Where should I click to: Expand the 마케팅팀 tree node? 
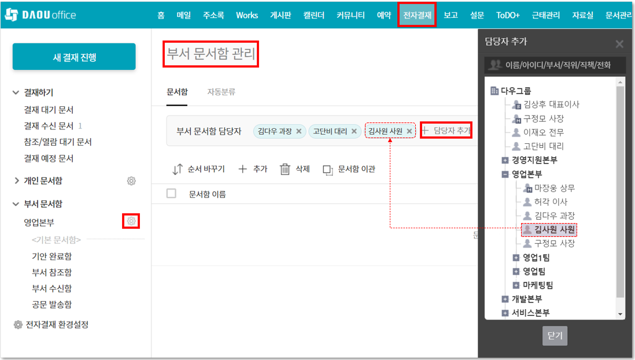[x=516, y=285]
